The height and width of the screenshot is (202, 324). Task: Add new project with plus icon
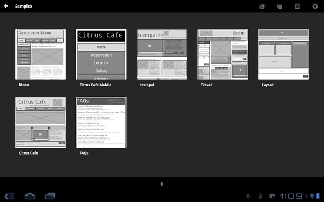click(162, 184)
